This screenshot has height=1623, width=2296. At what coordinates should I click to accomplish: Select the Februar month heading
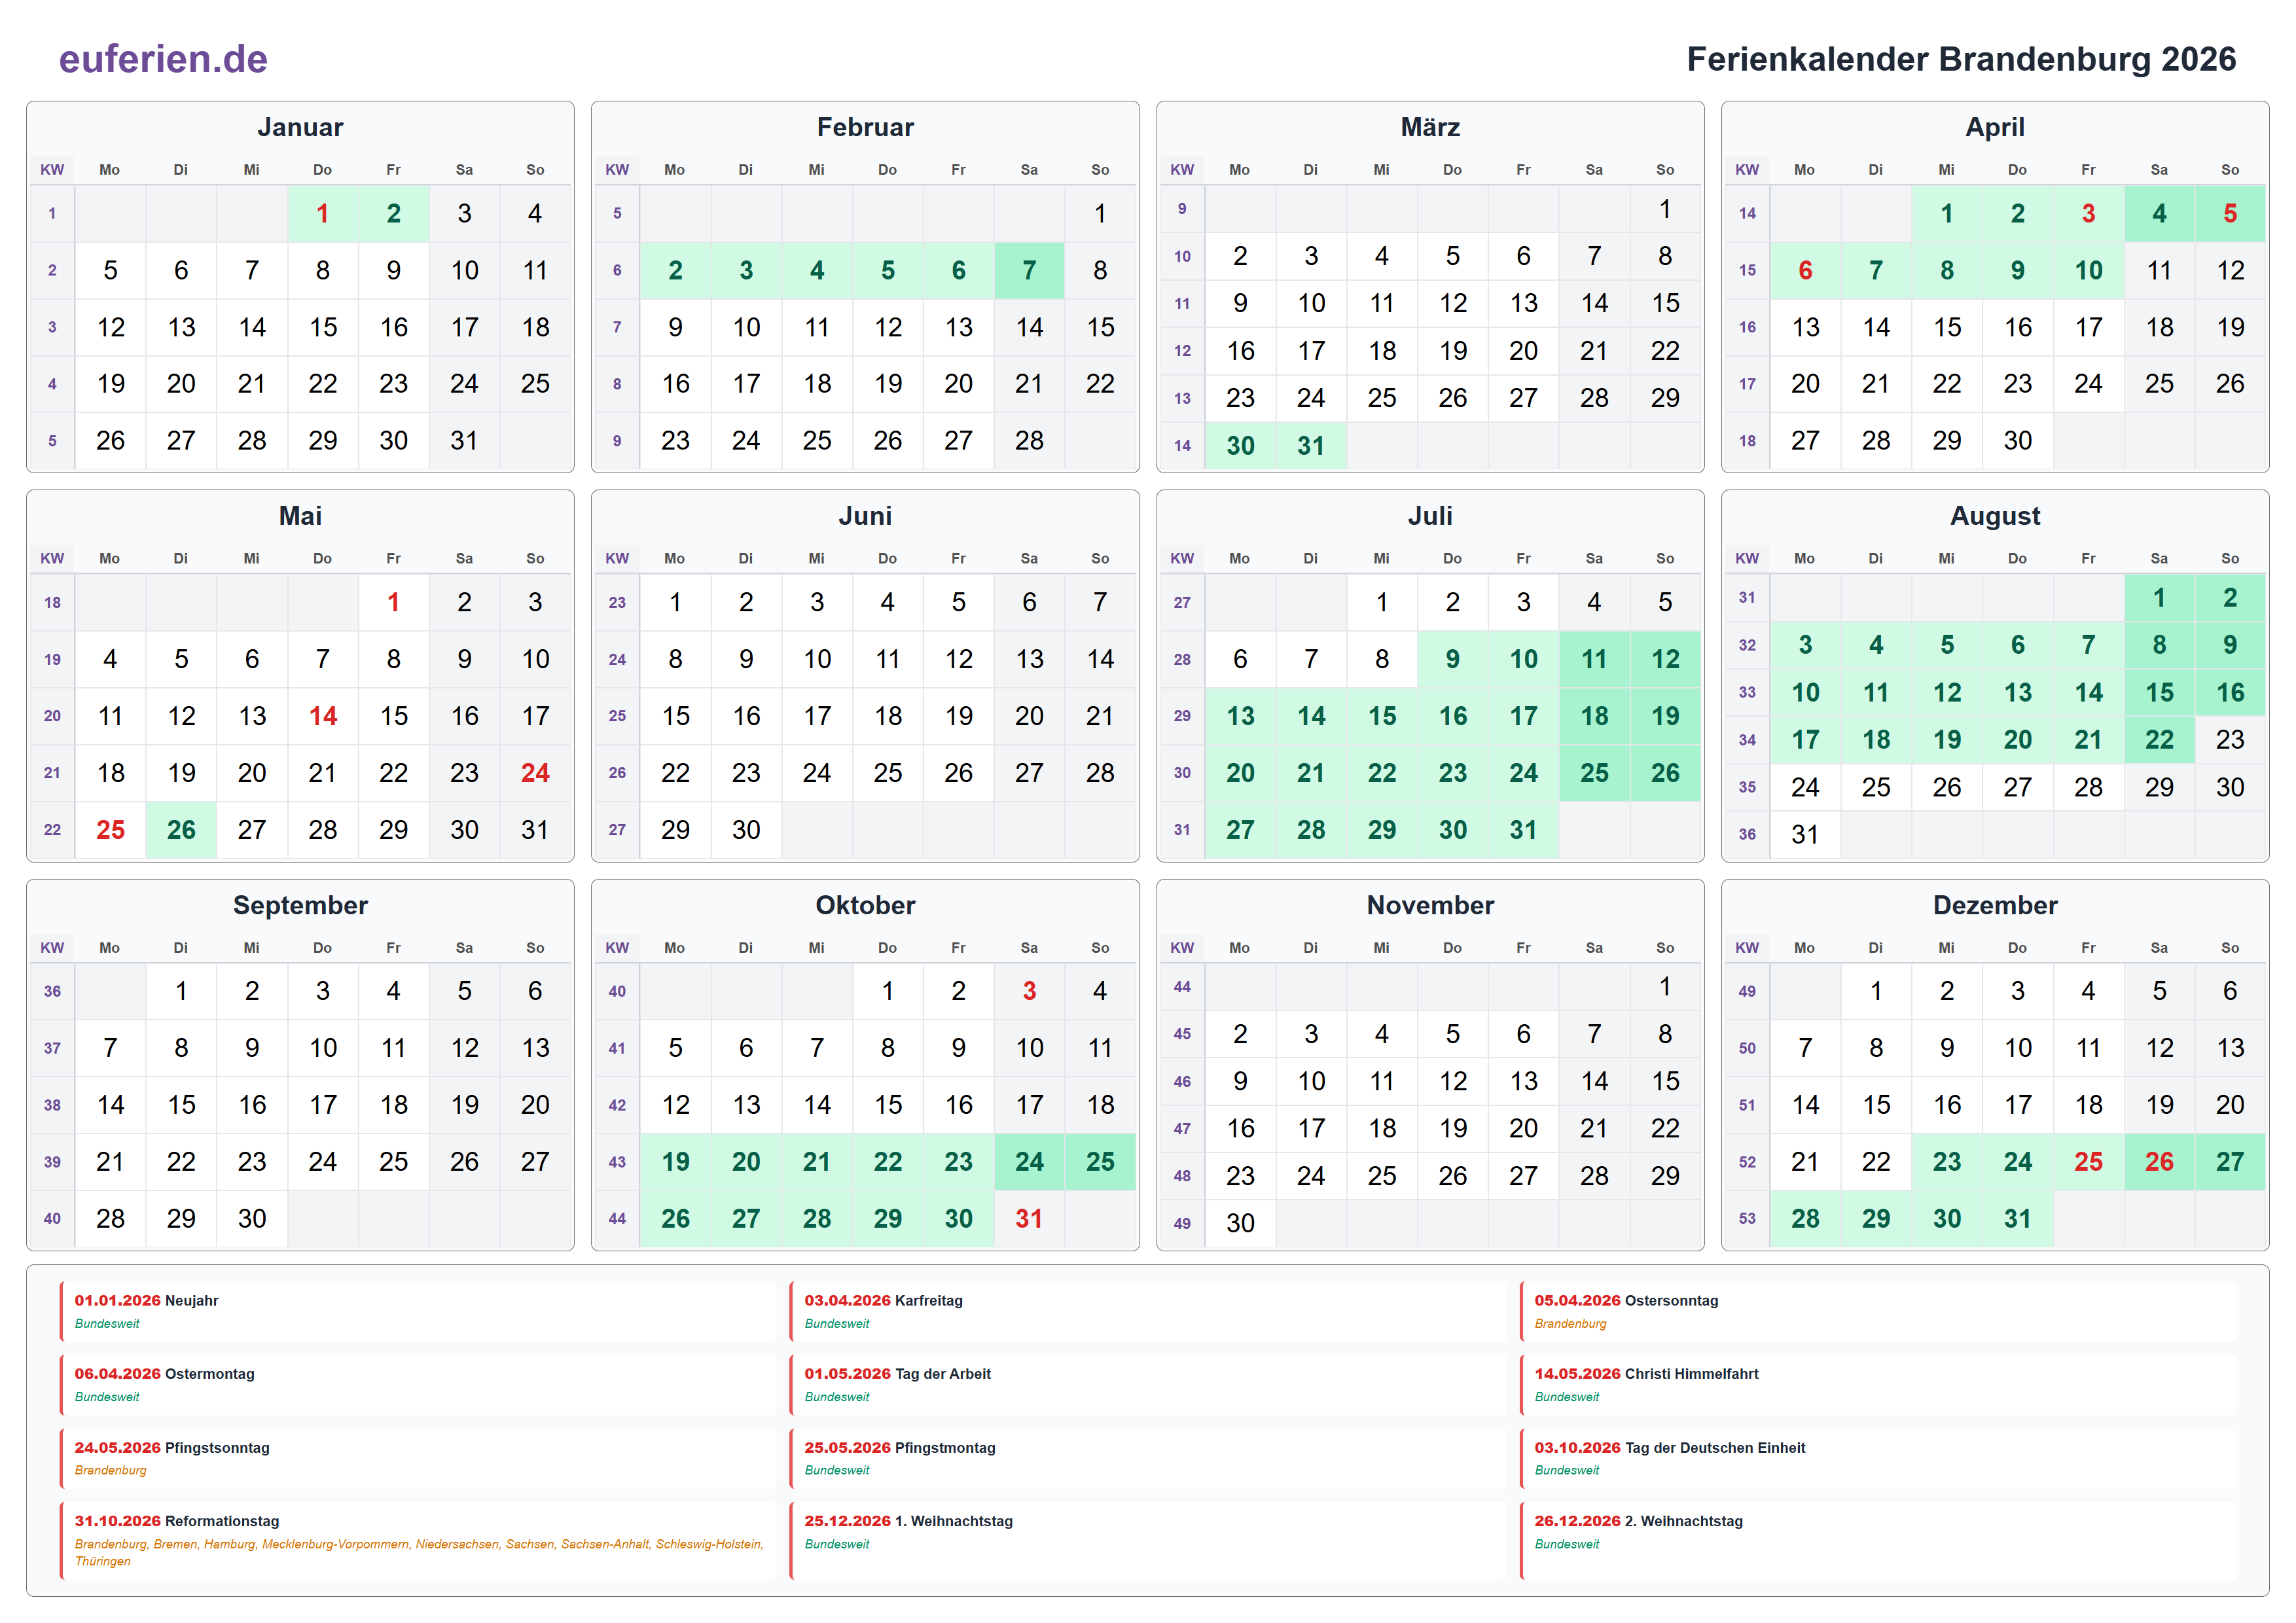(865, 127)
